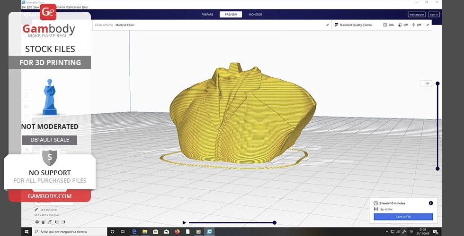Switch to the MONITOR stage tab

pyautogui.click(x=255, y=15)
